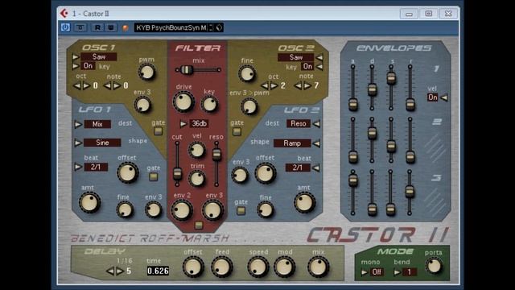Toggle the LFO 2 gate button
Viewport: 515px width, 290px height.
[241, 210]
